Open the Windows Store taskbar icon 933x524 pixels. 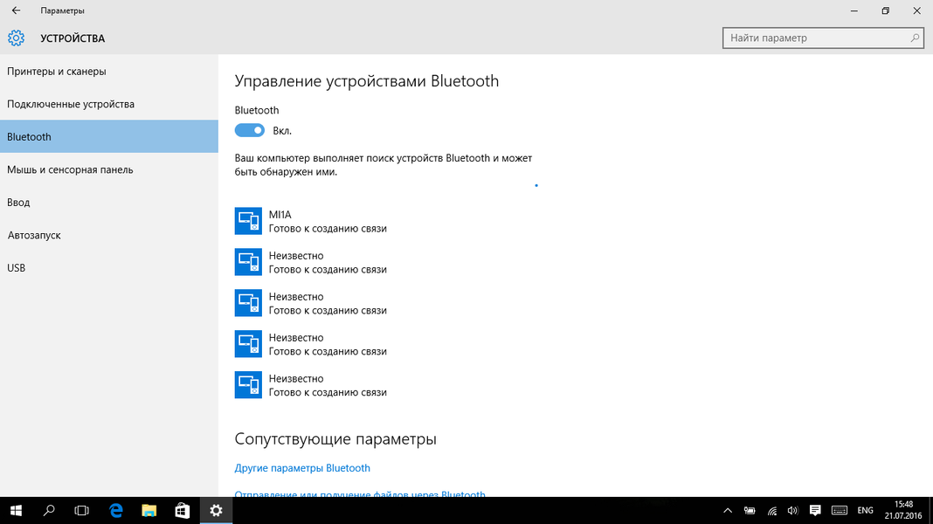(183, 510)
